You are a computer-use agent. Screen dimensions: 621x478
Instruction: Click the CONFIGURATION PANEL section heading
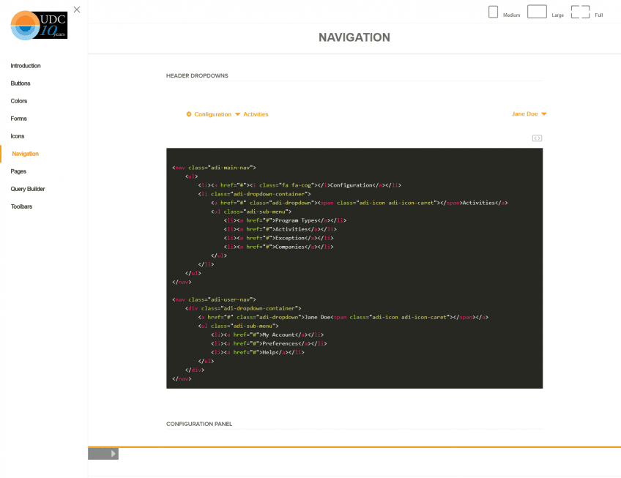pyautogui.click(x=199, y=424)
